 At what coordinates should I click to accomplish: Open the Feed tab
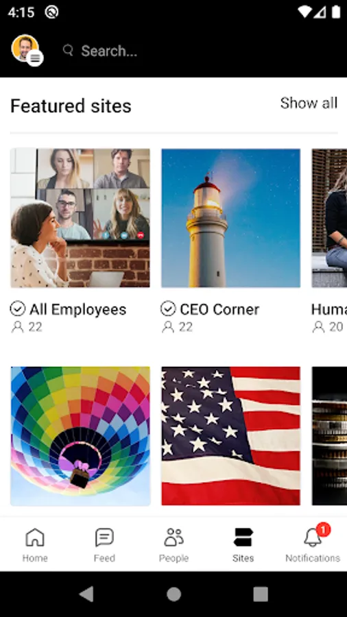coord(104,544)
